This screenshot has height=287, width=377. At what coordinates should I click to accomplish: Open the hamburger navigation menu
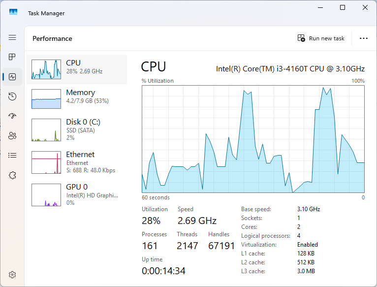click(x=12, y=37)
